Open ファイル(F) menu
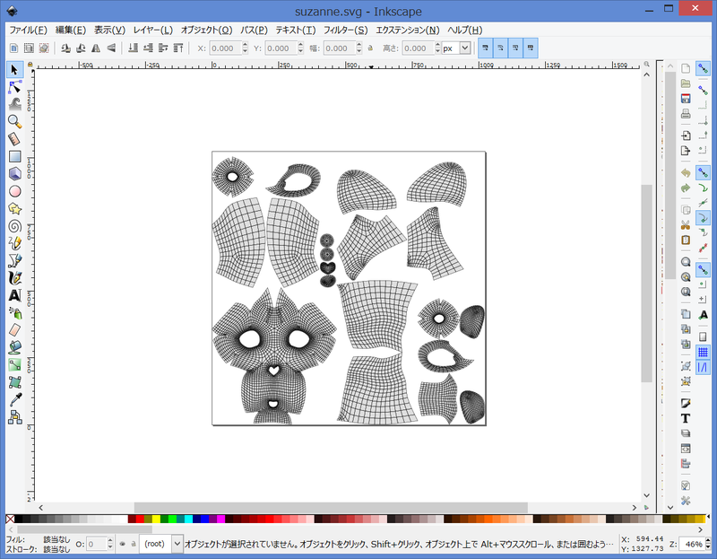The height and width of the screenshot is (559, 717). (x=28, y=30)
